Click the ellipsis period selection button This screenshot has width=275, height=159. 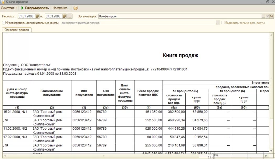(70, 16)
